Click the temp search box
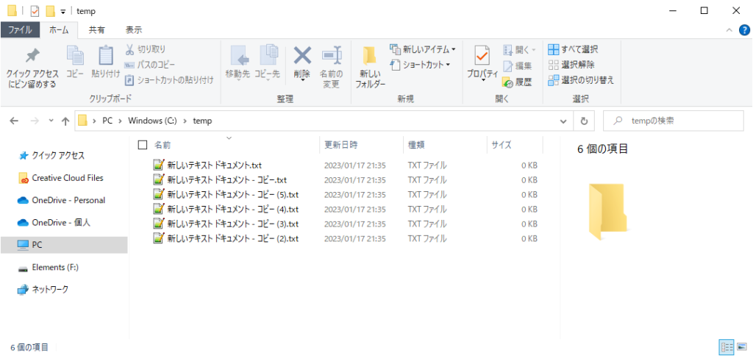The width and height of the screenshot is (753, 356). (674, 121)
